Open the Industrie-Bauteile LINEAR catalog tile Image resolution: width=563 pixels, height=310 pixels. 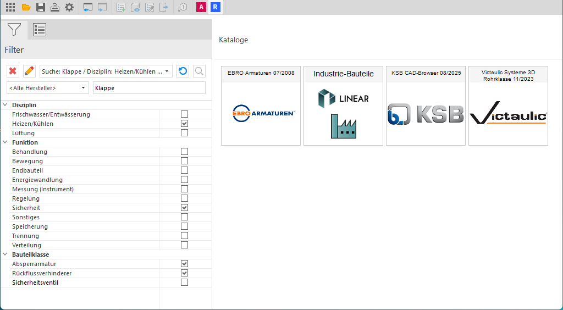click(x=343, y=106)
